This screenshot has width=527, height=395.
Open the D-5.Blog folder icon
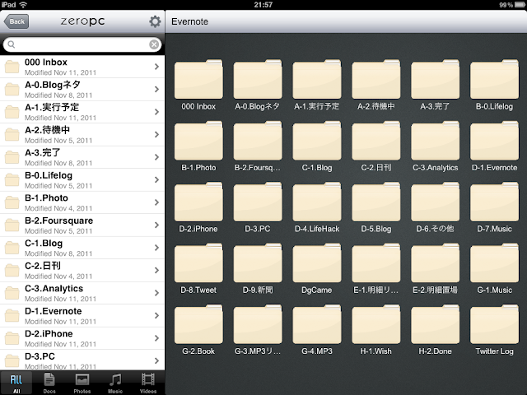(x=376, y=202)
